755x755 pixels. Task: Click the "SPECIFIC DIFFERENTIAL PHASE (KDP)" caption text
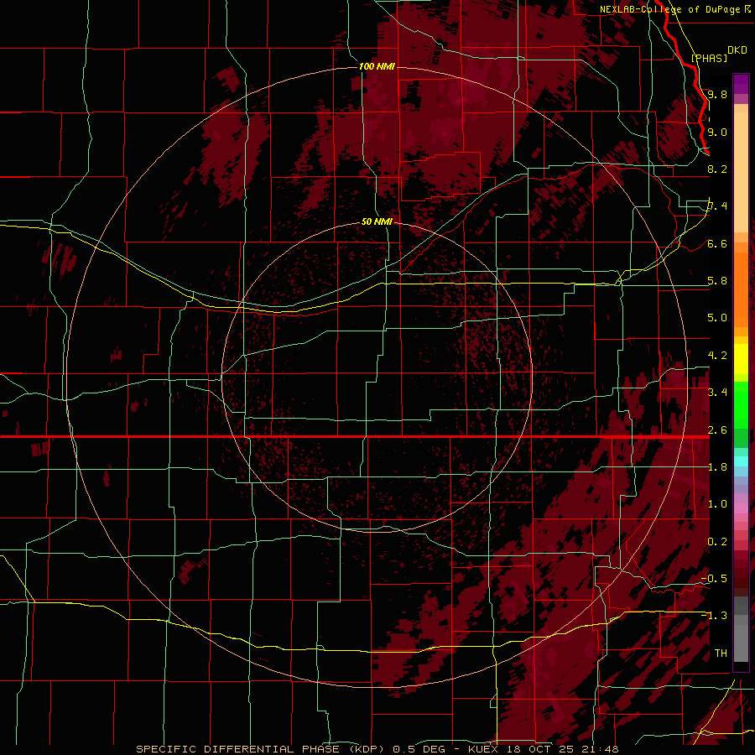pos(260,749)
